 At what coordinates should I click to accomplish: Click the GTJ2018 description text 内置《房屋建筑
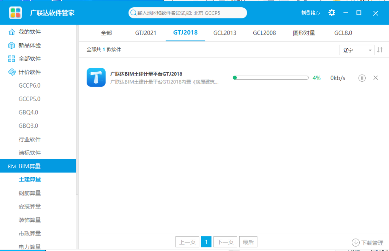click(164, 82)
